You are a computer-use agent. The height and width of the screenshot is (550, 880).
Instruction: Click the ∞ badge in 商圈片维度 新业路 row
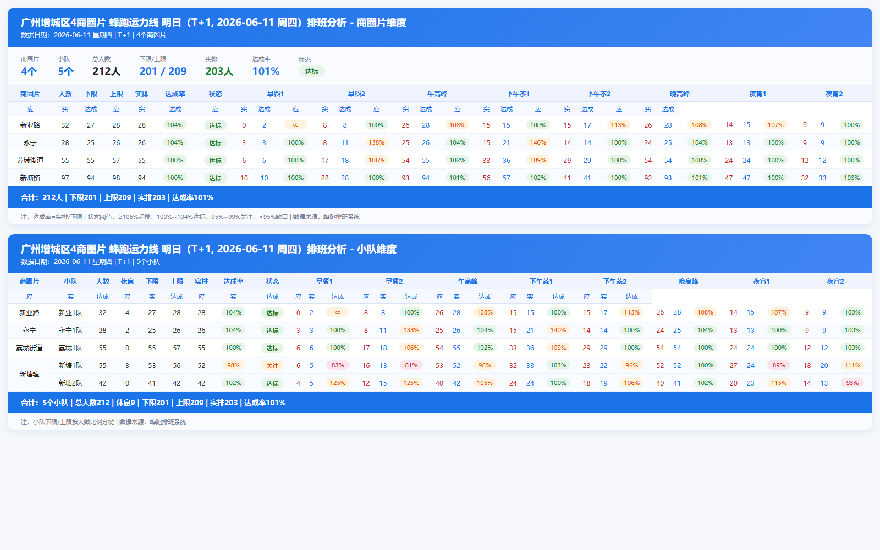pyautogui.click(x=295, y=125)
